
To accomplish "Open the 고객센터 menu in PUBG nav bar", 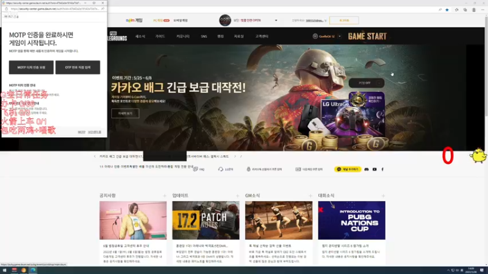I will pyautogui.click(x=262, y=37).
